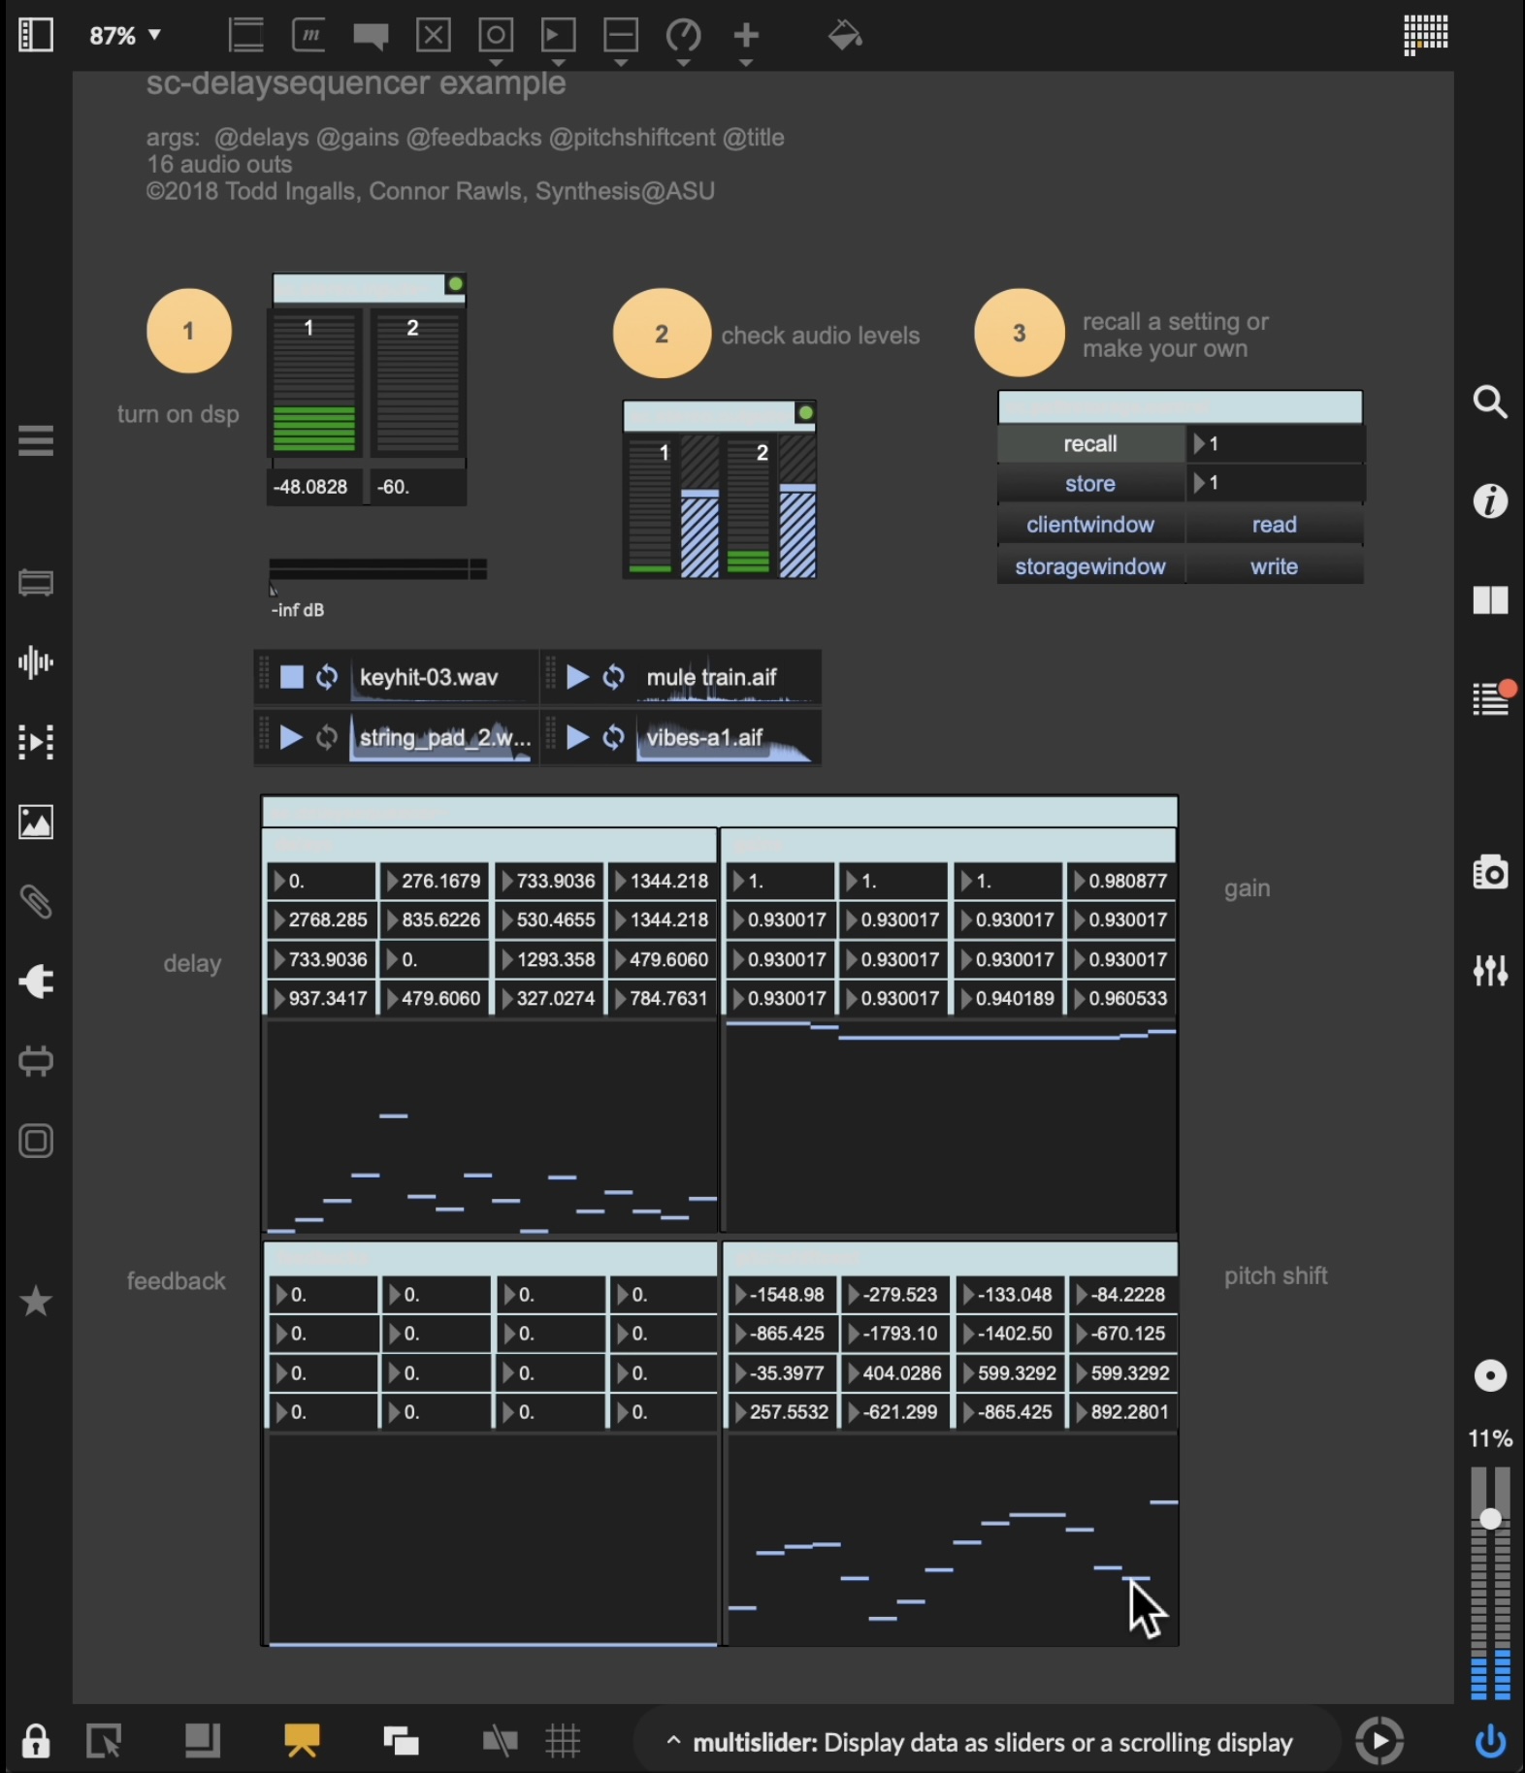Expand the status bar info caret
Screen dimensions: 1525x1773
coord(672,1742)
